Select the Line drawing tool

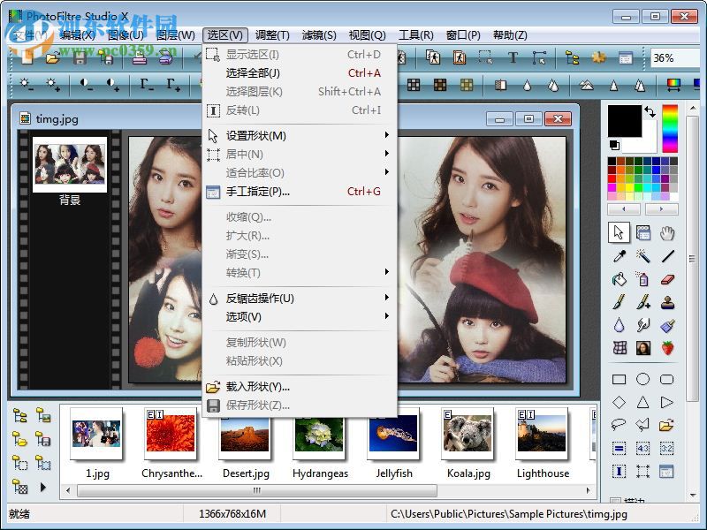pos(666,256)
